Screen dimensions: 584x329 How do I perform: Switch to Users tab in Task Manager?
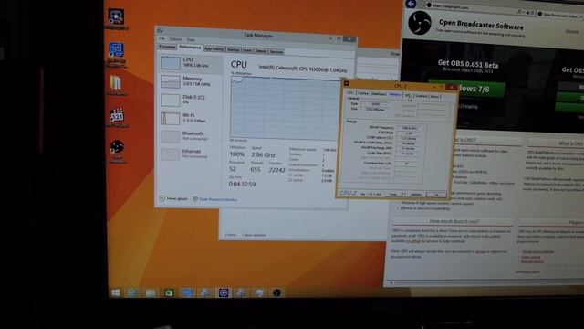247,50
